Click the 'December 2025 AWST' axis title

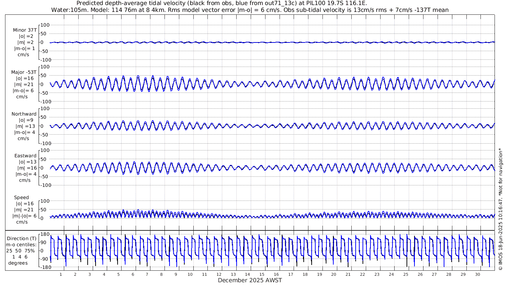point(250,280)
